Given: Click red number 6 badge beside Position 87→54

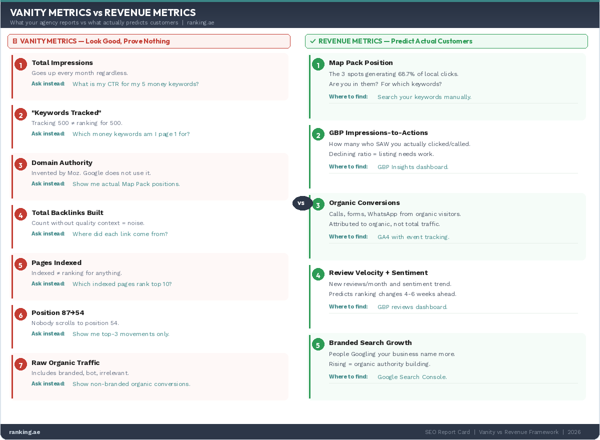Looking at the screenshot, I should 20,314.
